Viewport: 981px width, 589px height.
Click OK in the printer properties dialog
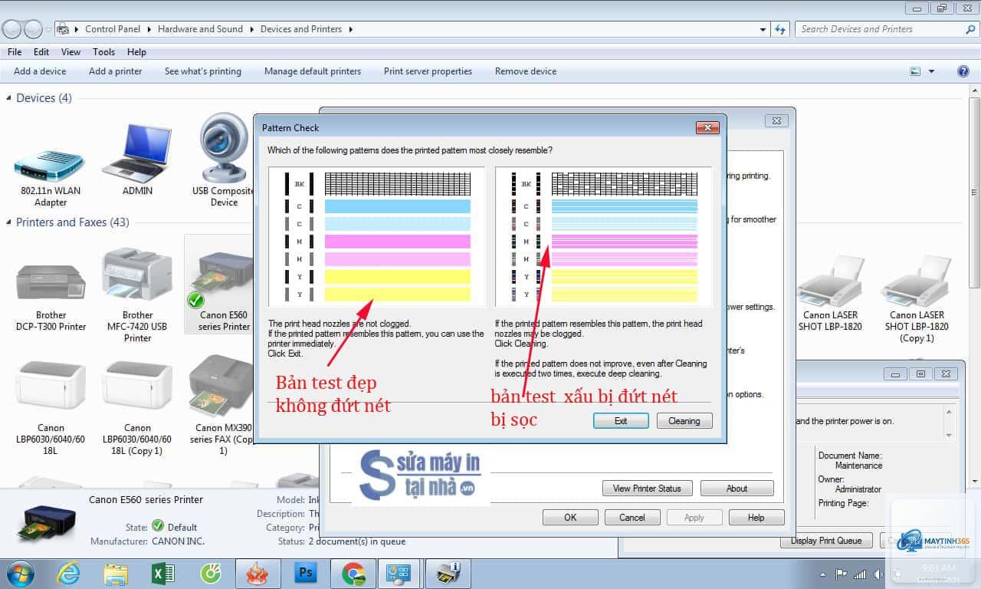coord(570,518)
